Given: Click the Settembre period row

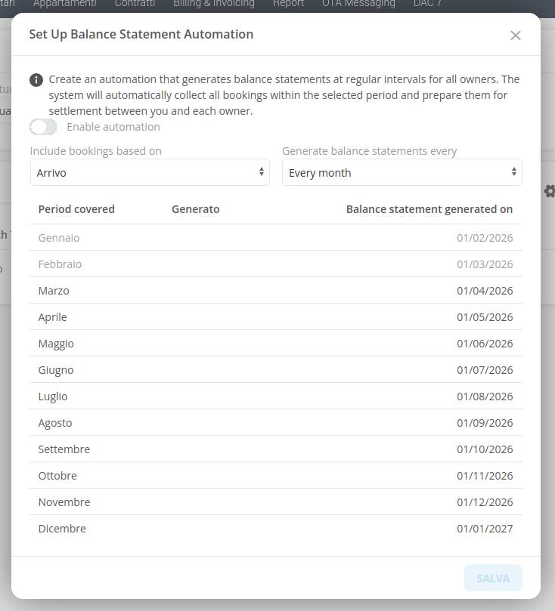Looking at the screenshot, I should coord(64,449).
